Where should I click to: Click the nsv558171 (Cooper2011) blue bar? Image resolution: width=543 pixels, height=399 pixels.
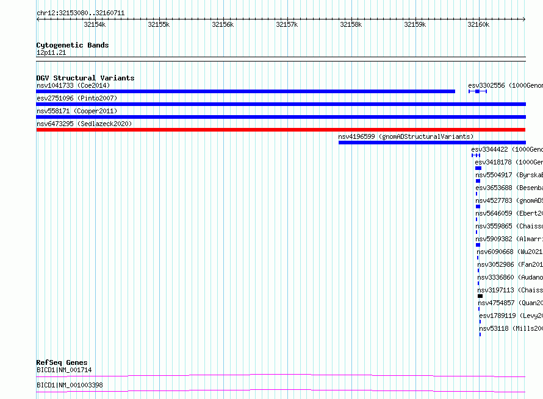[x=281, y=117]
